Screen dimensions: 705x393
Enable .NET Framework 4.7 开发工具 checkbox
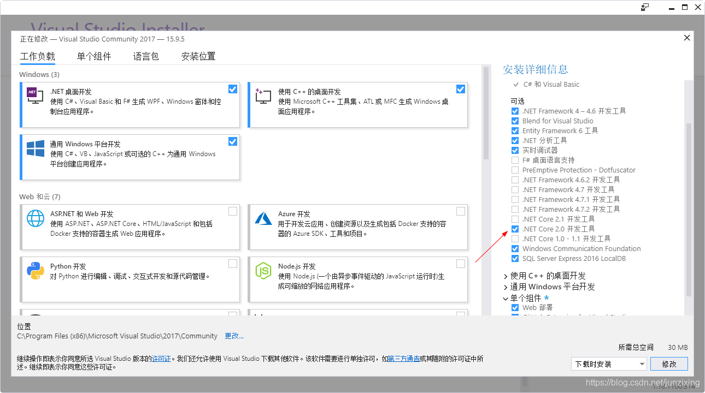point(515,189)
